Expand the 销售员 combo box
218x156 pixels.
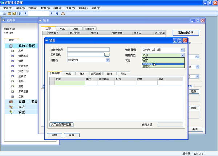108,60
